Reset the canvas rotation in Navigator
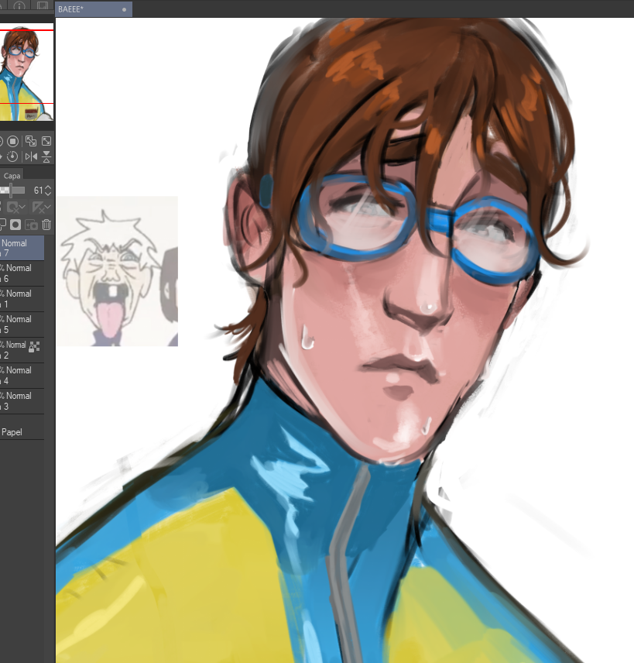 tap(12, 156)
